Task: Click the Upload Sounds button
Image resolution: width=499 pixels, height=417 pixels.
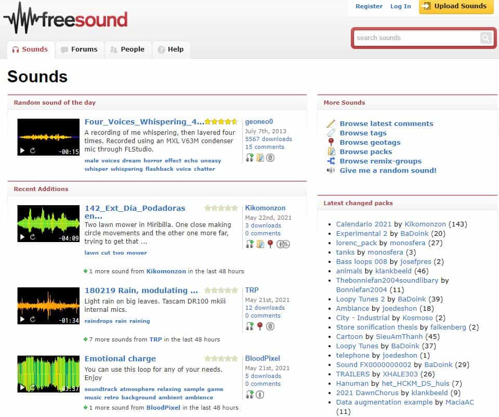Action: [456, 7]
